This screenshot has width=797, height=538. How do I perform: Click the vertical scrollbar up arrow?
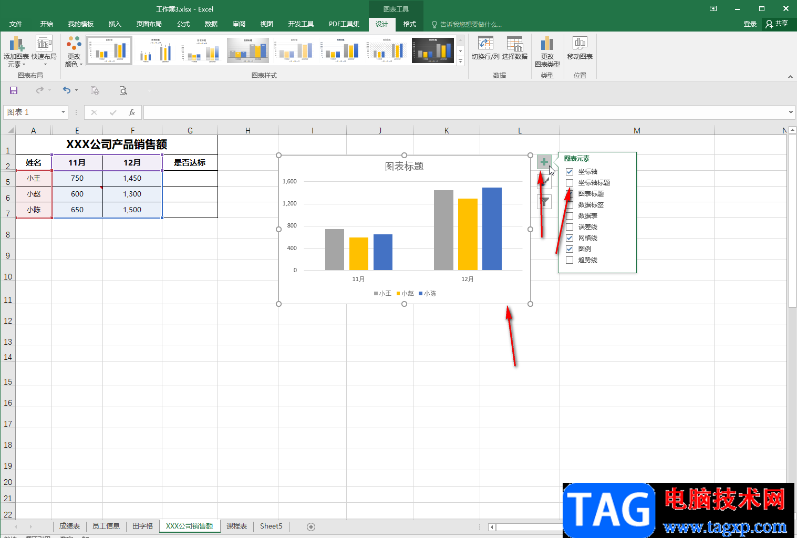click(792, 130)
